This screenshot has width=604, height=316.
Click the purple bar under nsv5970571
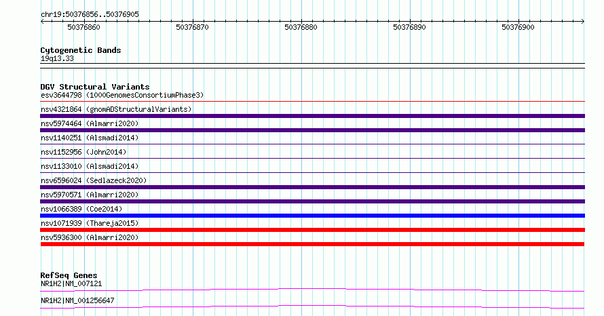pos(313,201)
